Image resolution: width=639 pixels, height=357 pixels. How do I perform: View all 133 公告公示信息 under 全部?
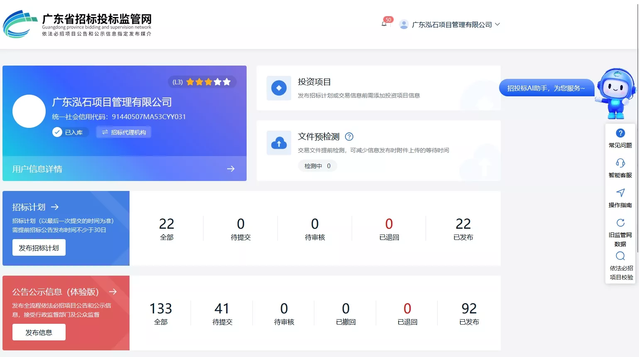coord(161,313)
